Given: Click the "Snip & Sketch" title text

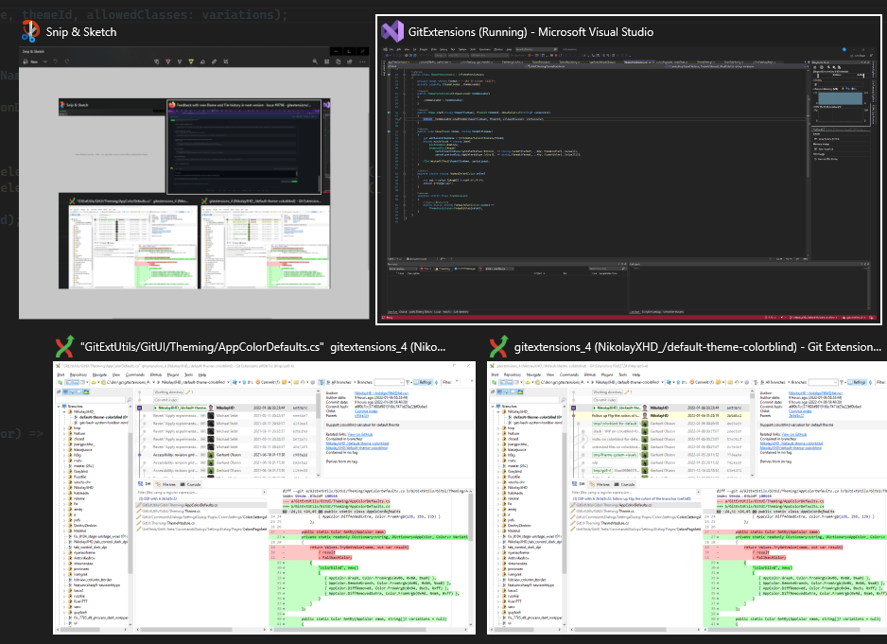Looking at the screenshot, I should tap(81, 32).
